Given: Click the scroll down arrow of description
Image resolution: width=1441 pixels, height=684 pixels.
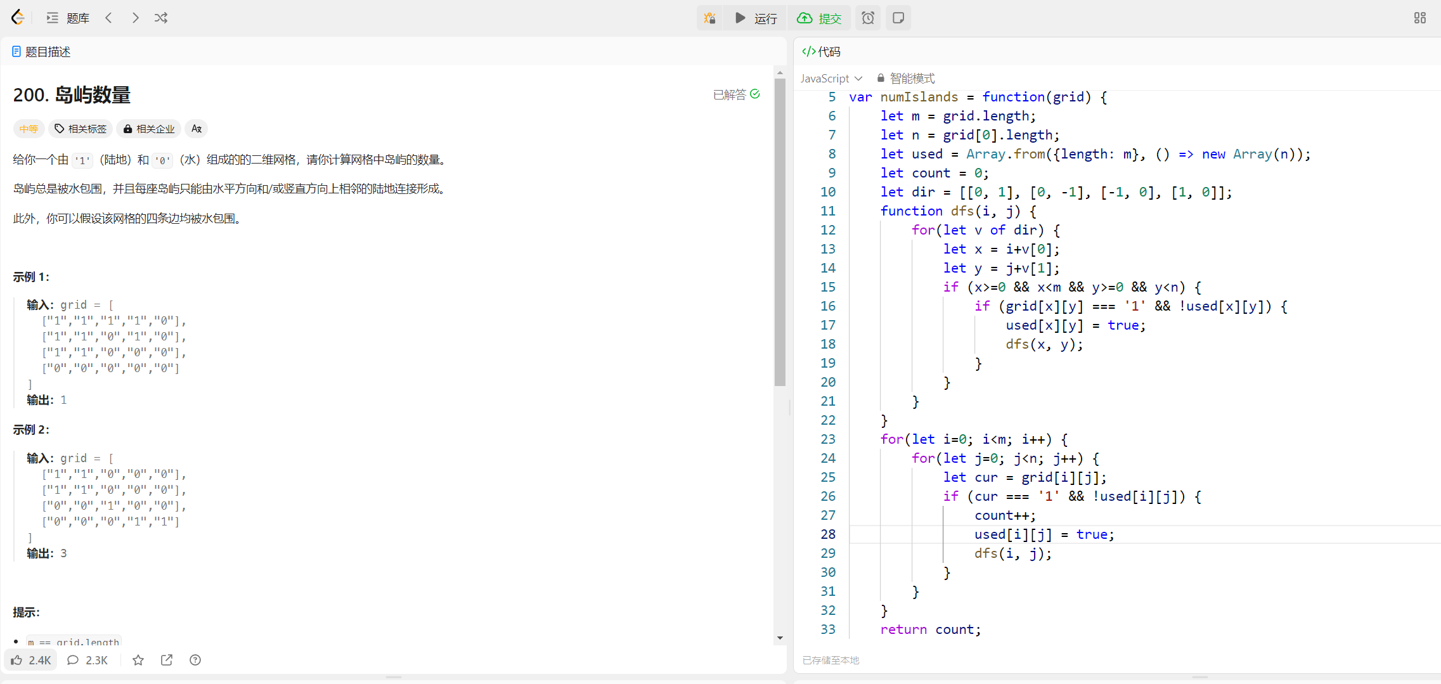Looking at the screenshot, I should pyautogui.click(x=780, y=638).
